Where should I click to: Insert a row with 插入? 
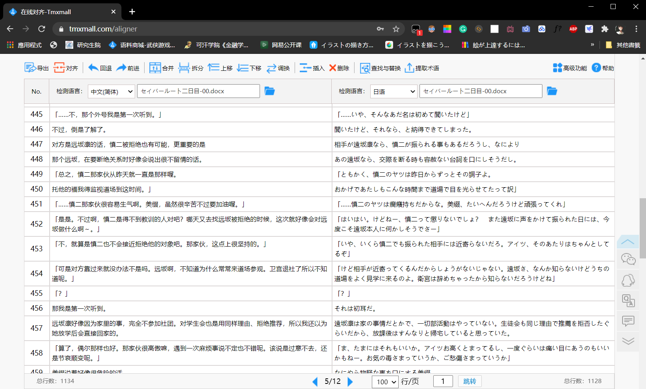pos(312,68)
